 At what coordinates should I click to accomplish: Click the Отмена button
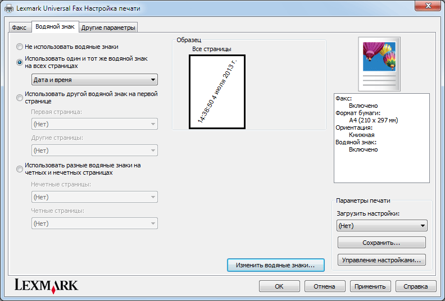click(325, 286)
